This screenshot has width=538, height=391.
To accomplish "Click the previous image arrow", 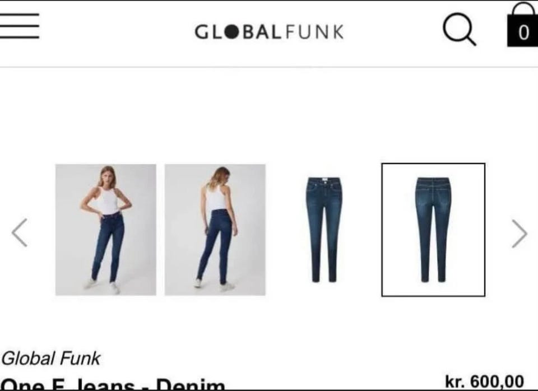I will (x=20, y=232).
